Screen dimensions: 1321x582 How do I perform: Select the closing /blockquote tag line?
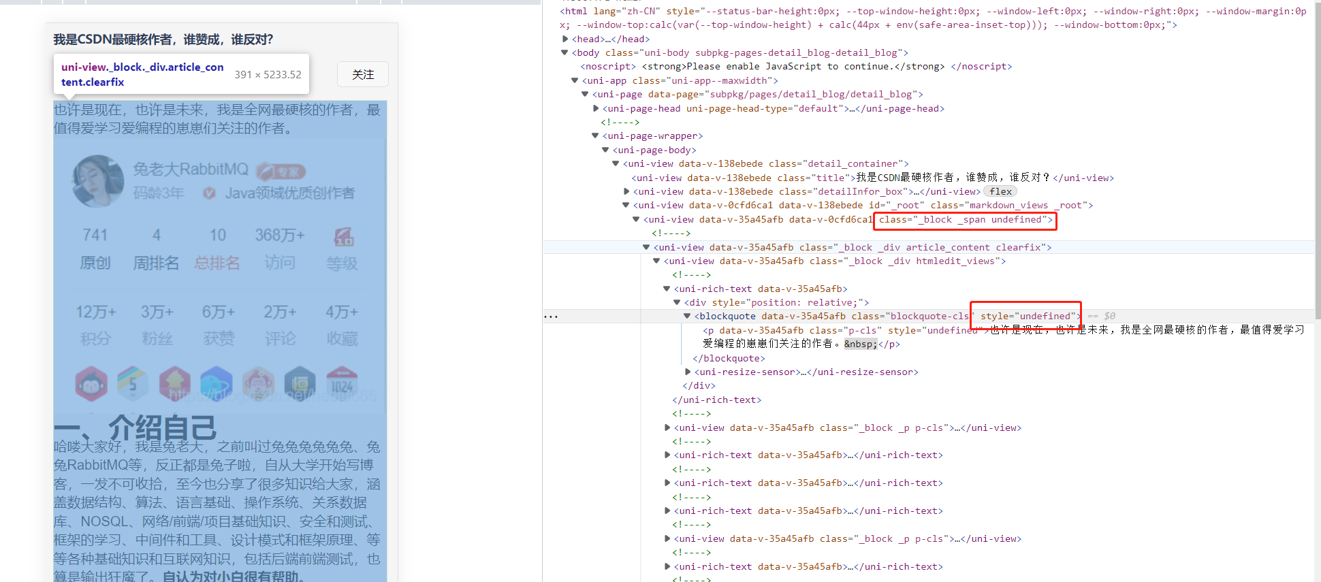coord(729,358)
